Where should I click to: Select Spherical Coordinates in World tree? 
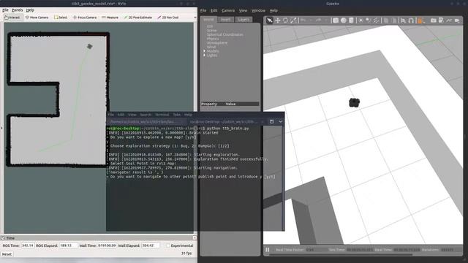pyautogui.click(x=225, y=34)
